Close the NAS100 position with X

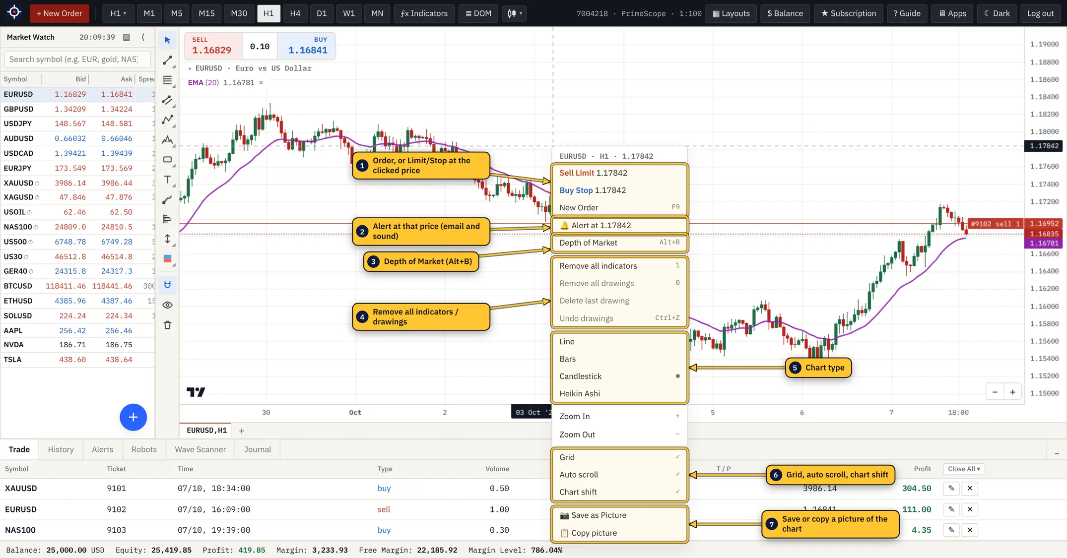click(x=970, y=530)
